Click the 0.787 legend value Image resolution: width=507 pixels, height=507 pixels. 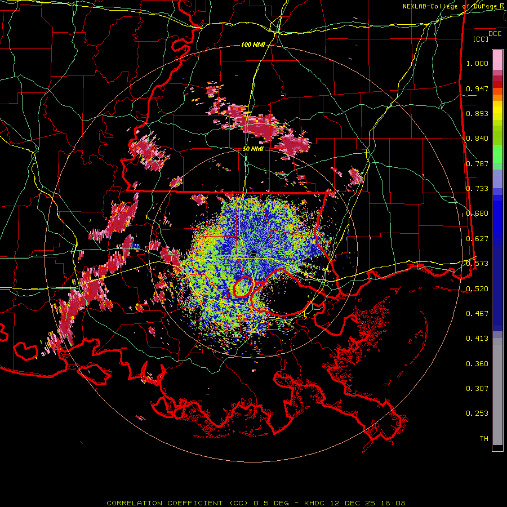click(x=477, y=163)
